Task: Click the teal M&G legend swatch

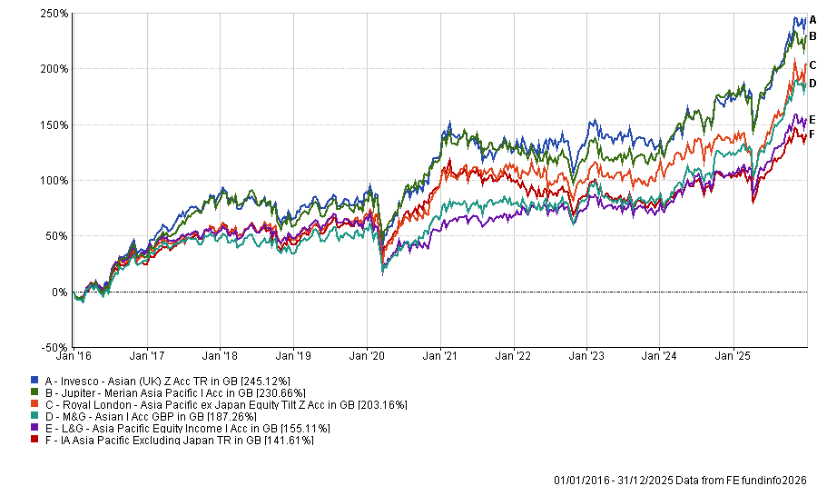Action: (x=34, y=416)
